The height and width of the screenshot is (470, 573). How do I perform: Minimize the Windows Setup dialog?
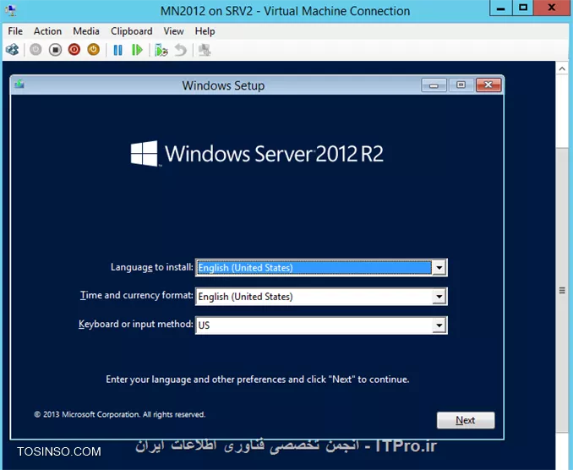click(x=434, y=85)
